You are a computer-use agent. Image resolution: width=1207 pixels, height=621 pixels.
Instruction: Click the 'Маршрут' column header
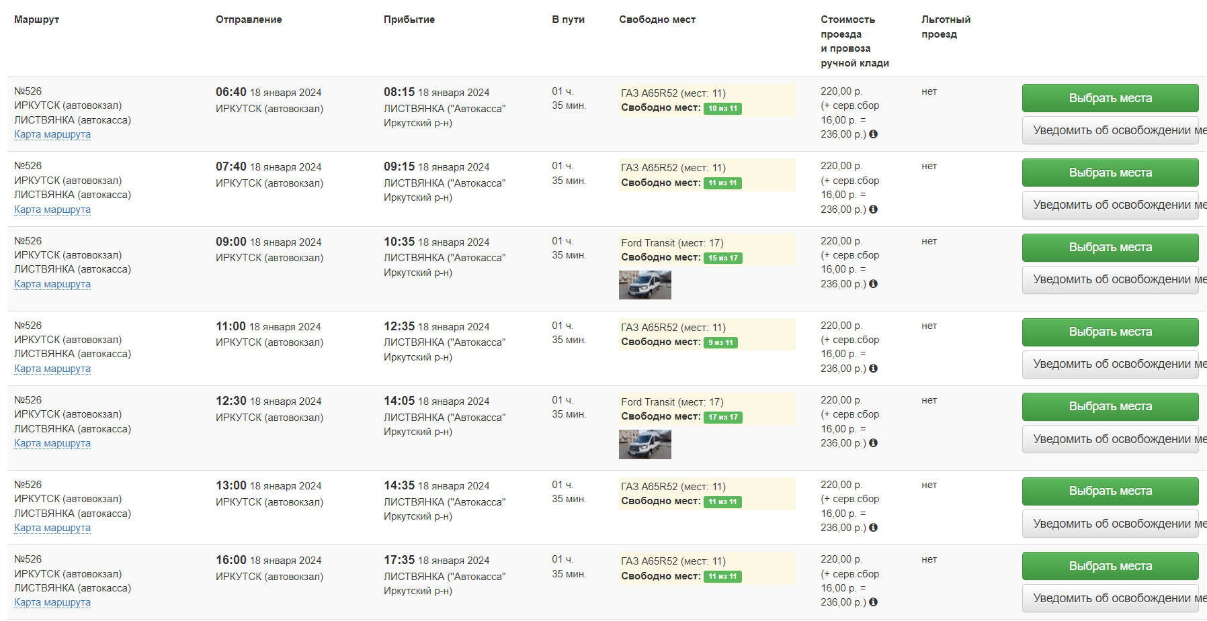(x=37, y=19)
